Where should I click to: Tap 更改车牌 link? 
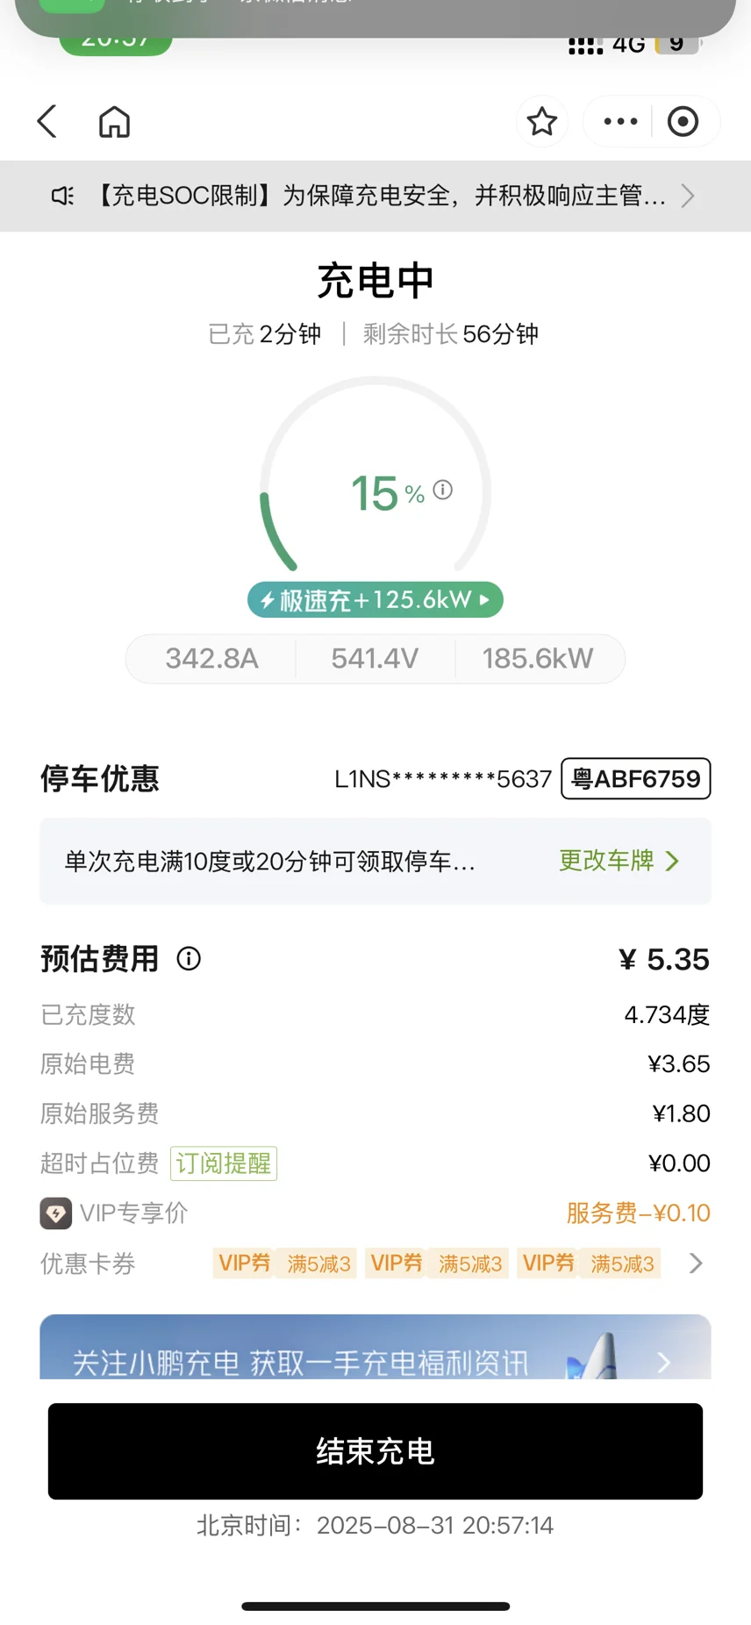point(619,861)
